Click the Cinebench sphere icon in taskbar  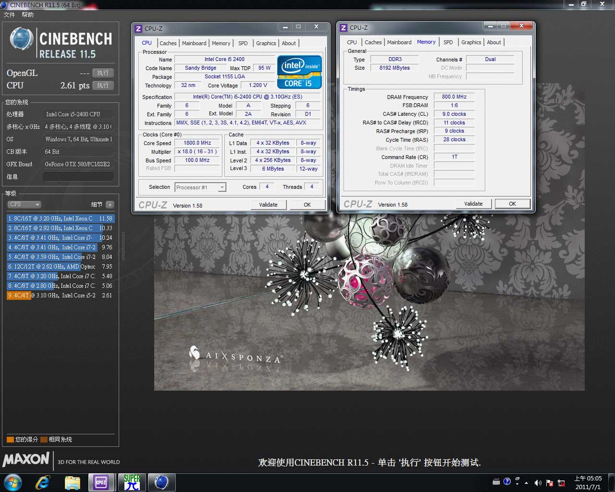click(x=161, y=482)
